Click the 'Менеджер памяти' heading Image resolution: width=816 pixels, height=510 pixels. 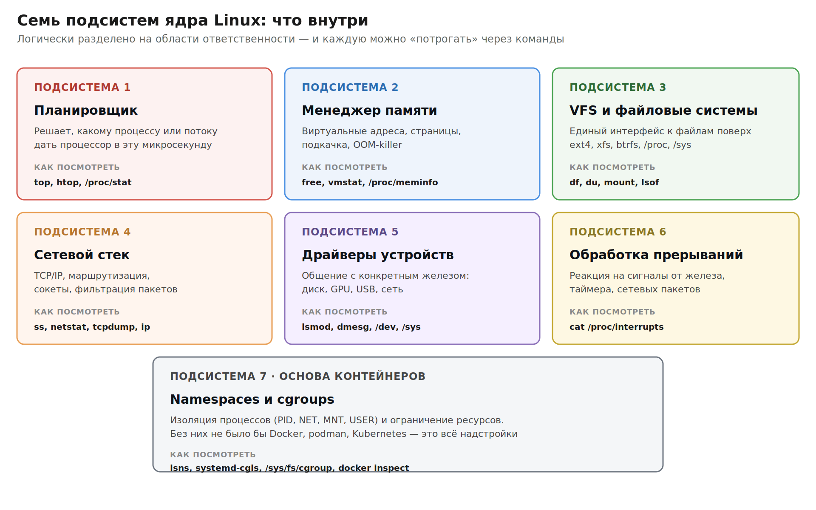click(369, 110)
